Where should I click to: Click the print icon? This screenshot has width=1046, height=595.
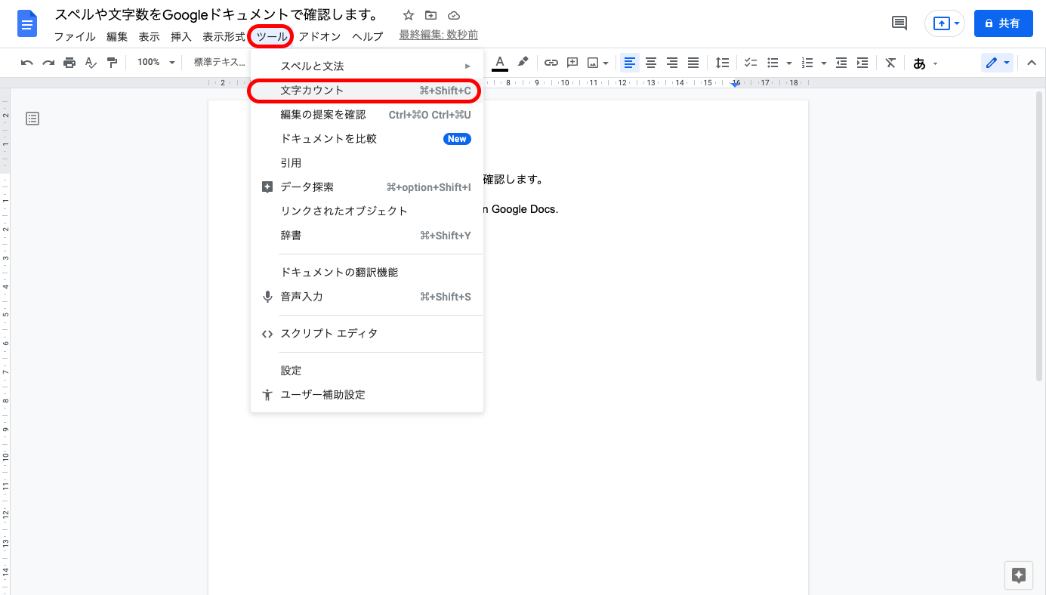tap(69, 63)
